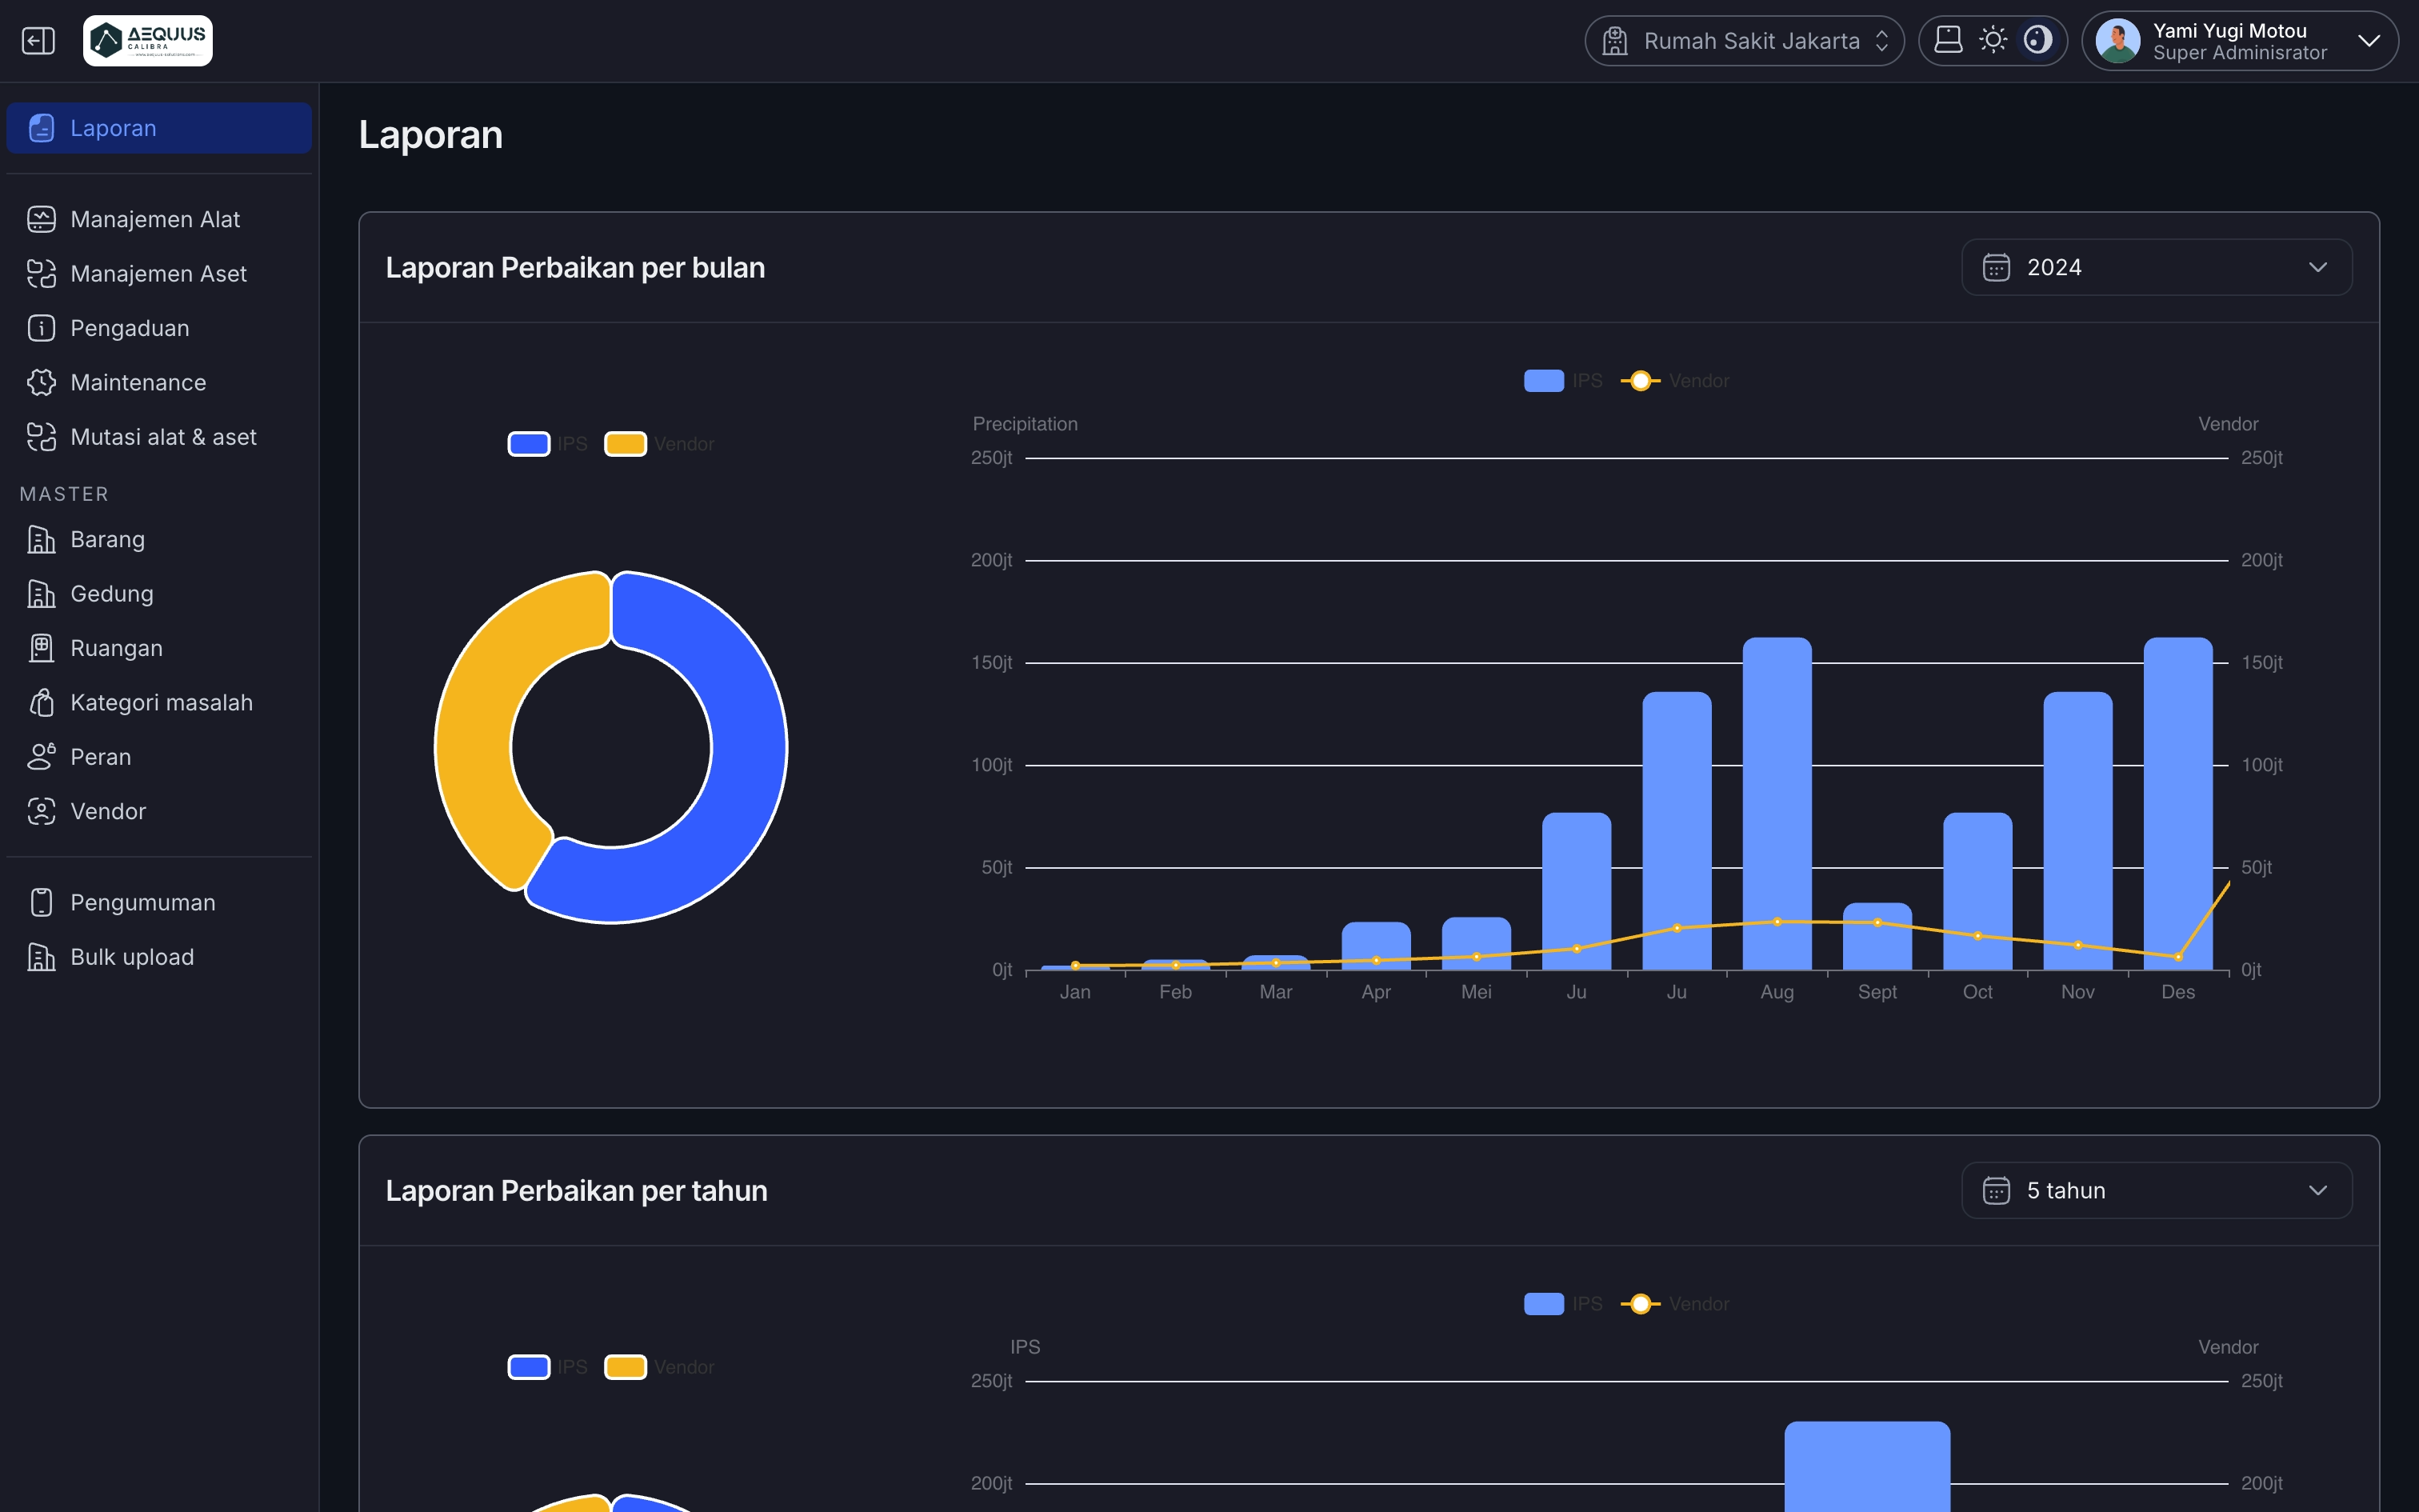Open the Vendor master page

pyautogui.click(x=159, y=811)
